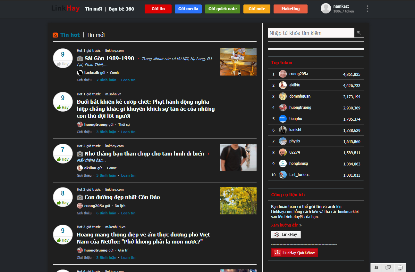Image resolution: width=415 pixels, height=272 pixels.
Task: Click 02274 avatar in Top token list
Action: (x=283, y=152)
